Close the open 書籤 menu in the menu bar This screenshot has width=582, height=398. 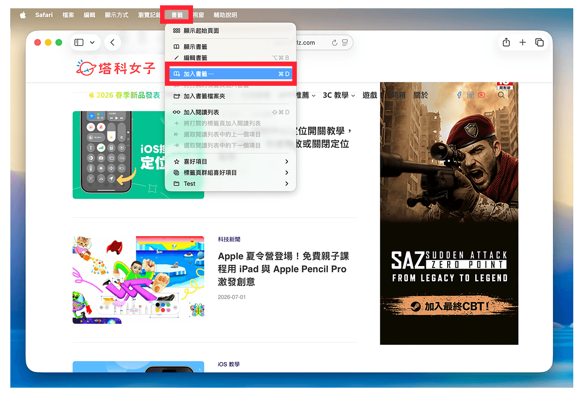point(177,15)
